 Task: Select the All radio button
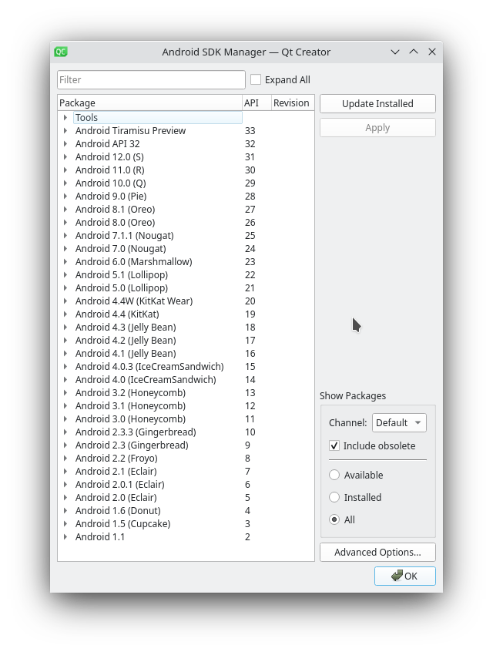click(x=334, y=519)
